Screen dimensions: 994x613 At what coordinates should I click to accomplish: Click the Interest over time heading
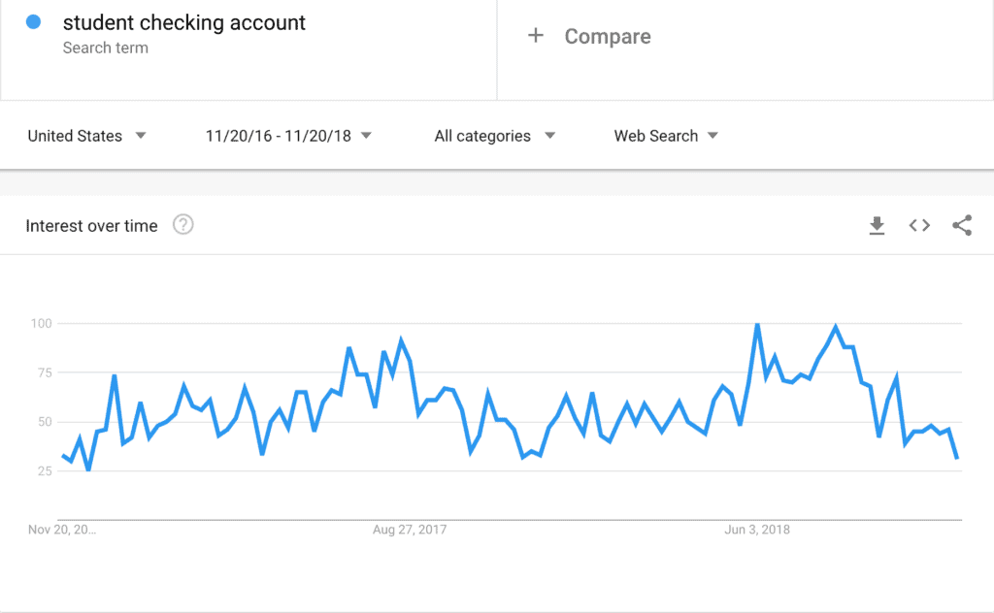click(x=91, y=226)
